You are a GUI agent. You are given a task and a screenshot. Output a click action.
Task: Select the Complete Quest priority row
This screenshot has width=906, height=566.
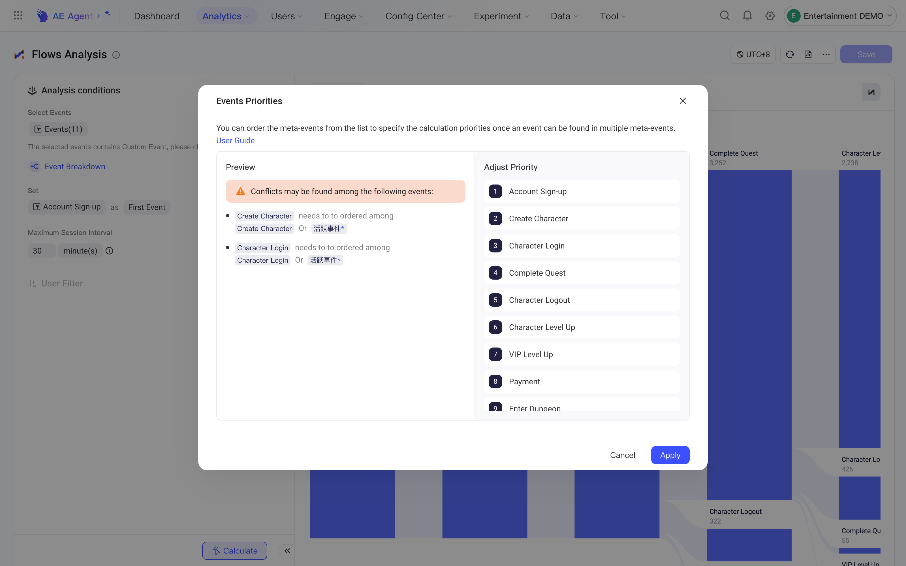click(582, 273)
